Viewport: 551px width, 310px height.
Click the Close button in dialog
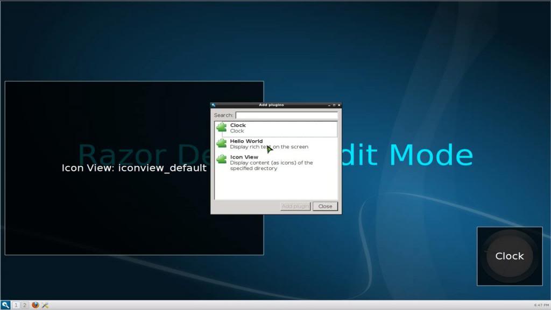[325, 206]
